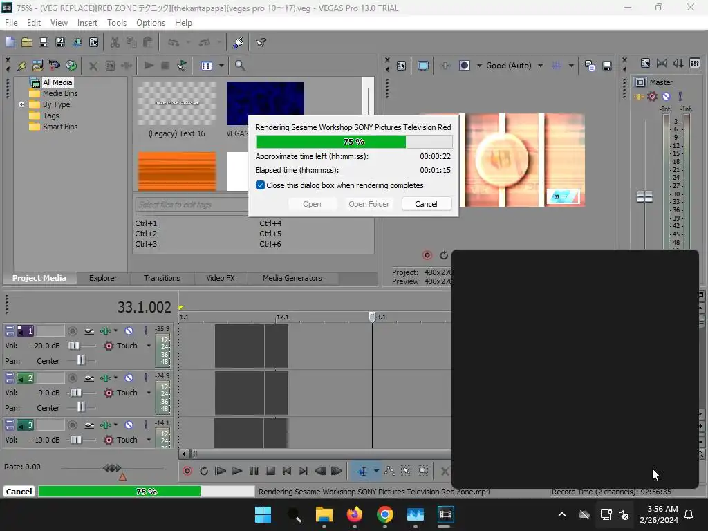
Task: Click the Downmix Output icon in the mixer toolbar
Action: 662,64
